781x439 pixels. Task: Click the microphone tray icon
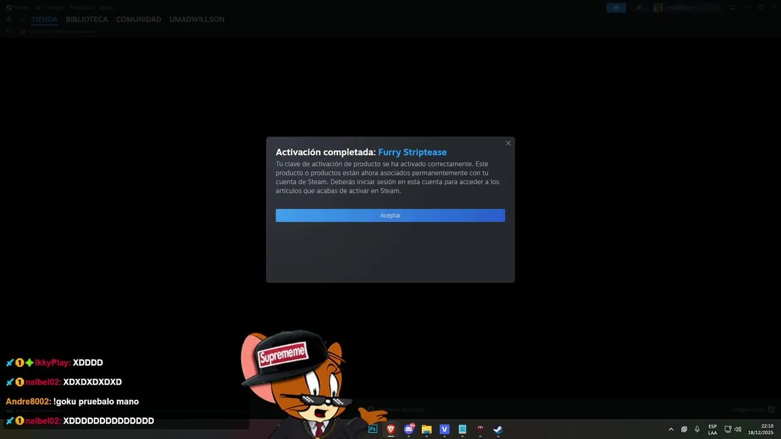coord(697,429)
